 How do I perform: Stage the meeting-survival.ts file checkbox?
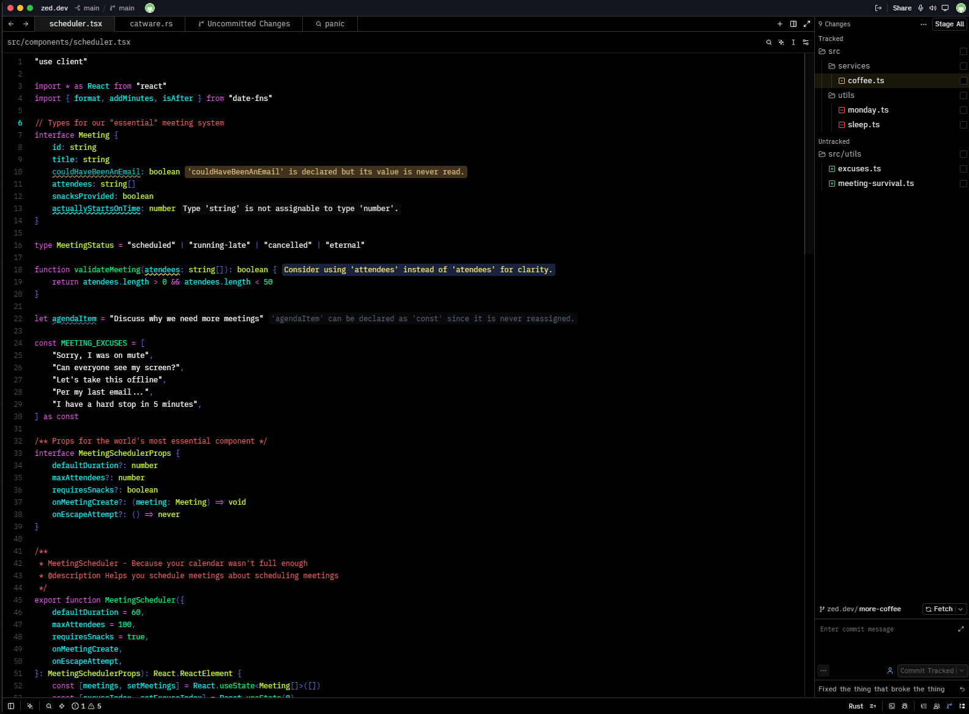pyautogui.click(x=963, y=184)
